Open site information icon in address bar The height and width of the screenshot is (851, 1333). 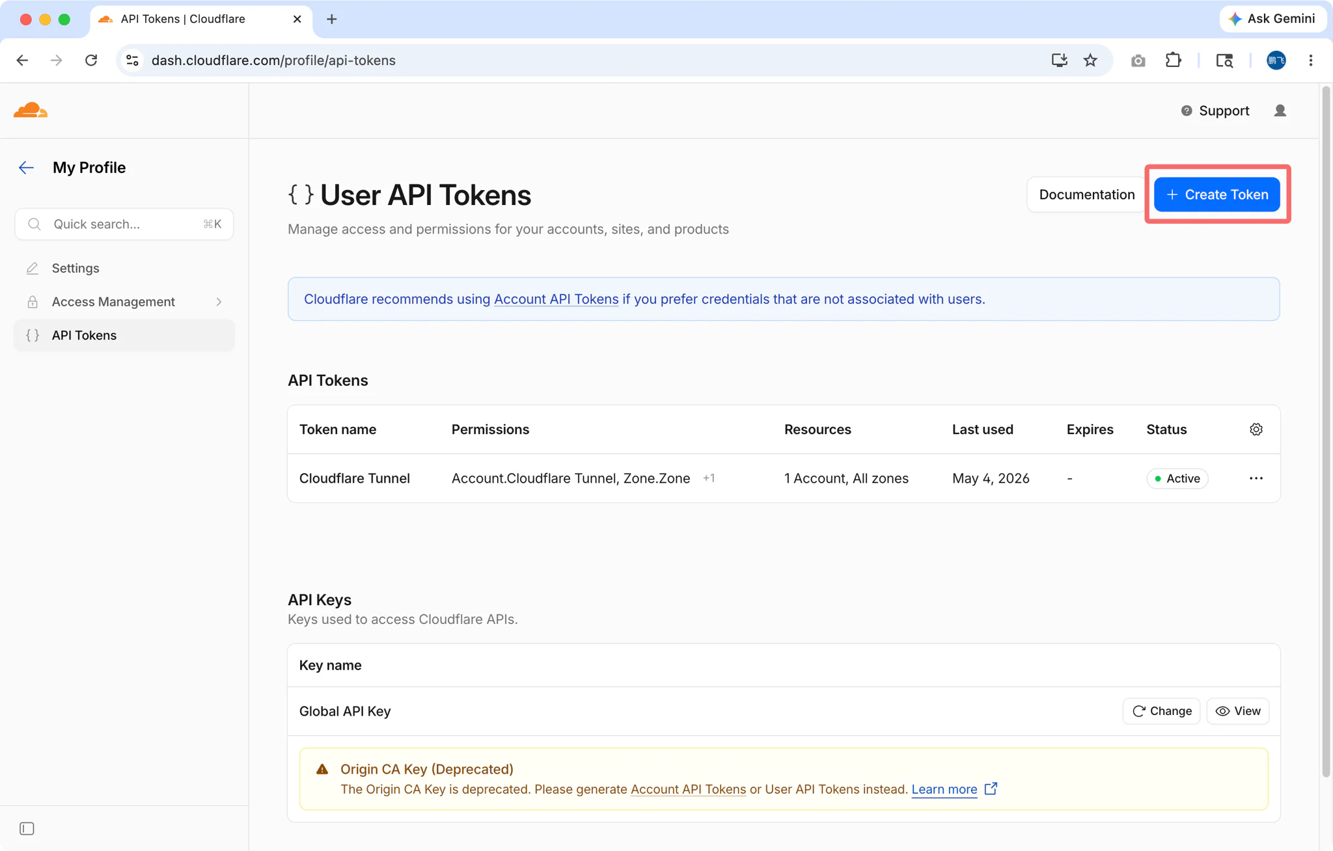132,61
